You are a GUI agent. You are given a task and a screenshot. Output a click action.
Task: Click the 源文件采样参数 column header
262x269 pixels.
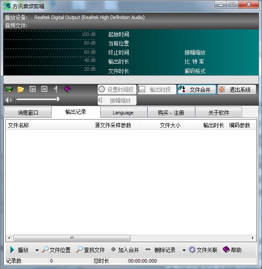point(116,125)
